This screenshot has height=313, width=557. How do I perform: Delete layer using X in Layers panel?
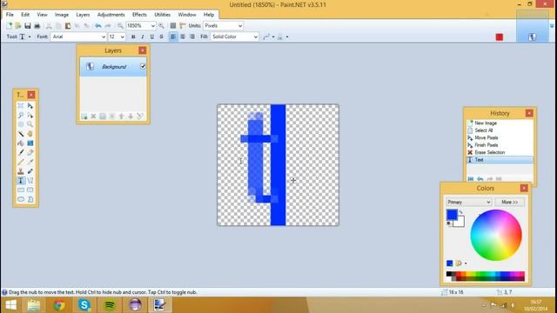click(x=93, y=117)
